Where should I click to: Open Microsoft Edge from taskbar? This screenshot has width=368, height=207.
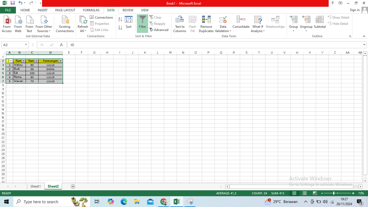click(124, 202)
